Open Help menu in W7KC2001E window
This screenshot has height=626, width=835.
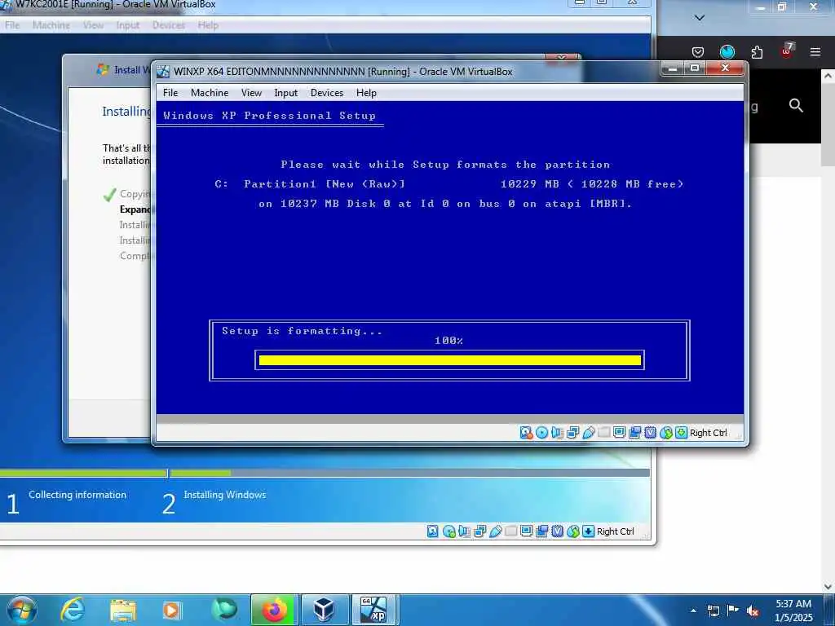pos(208,25)
